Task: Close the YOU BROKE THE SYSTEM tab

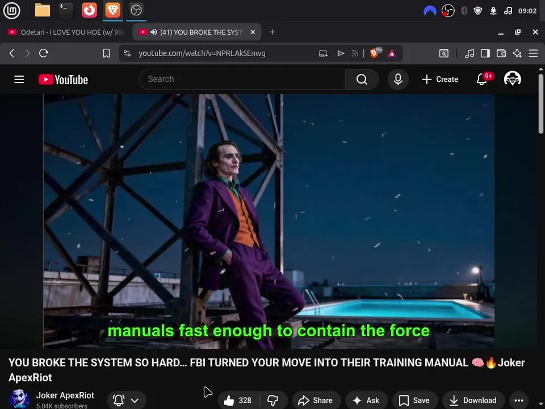Action: (253, 32)
